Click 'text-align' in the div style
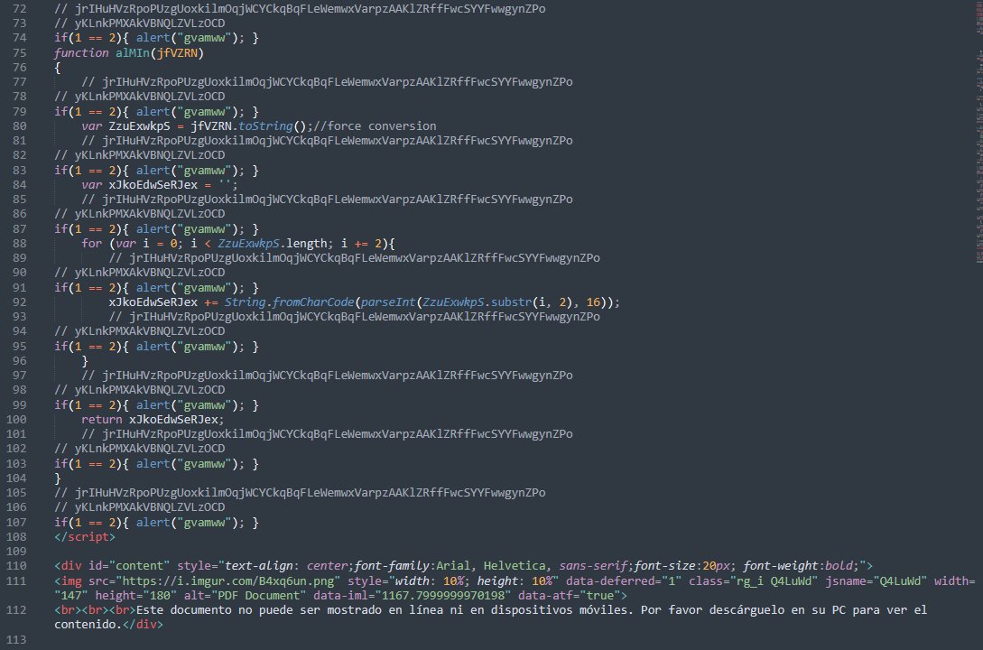 259,566
